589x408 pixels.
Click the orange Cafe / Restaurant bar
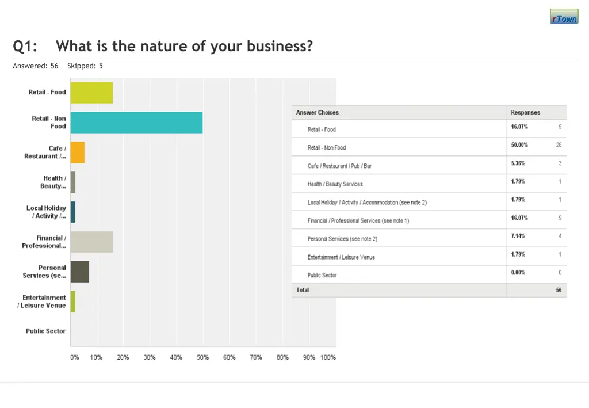(x=78, y=152)
